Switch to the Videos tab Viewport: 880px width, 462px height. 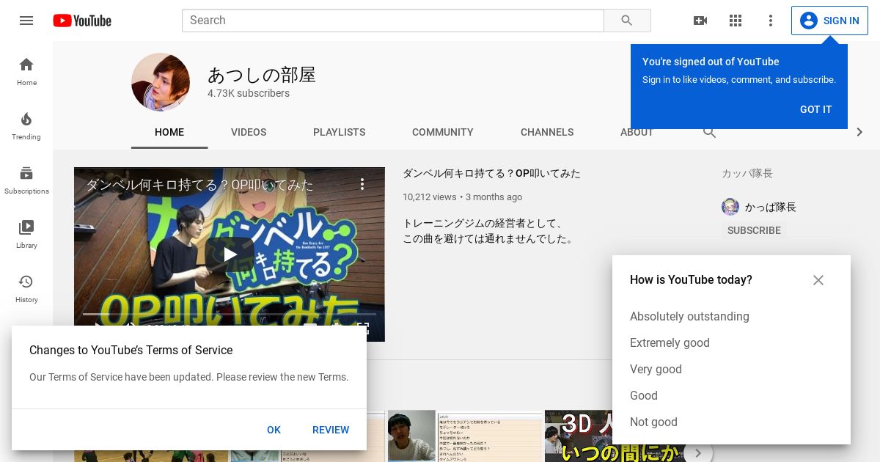[249, 132]
